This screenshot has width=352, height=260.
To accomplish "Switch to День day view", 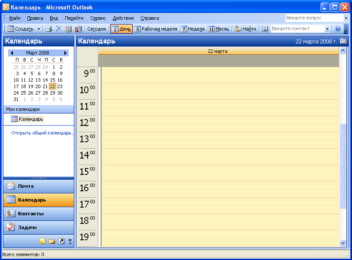I will point(121,29).
